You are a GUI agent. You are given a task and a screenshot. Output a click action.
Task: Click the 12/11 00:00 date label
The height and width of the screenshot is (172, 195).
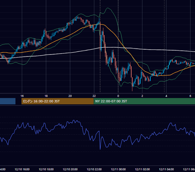(x=118, y=169)
